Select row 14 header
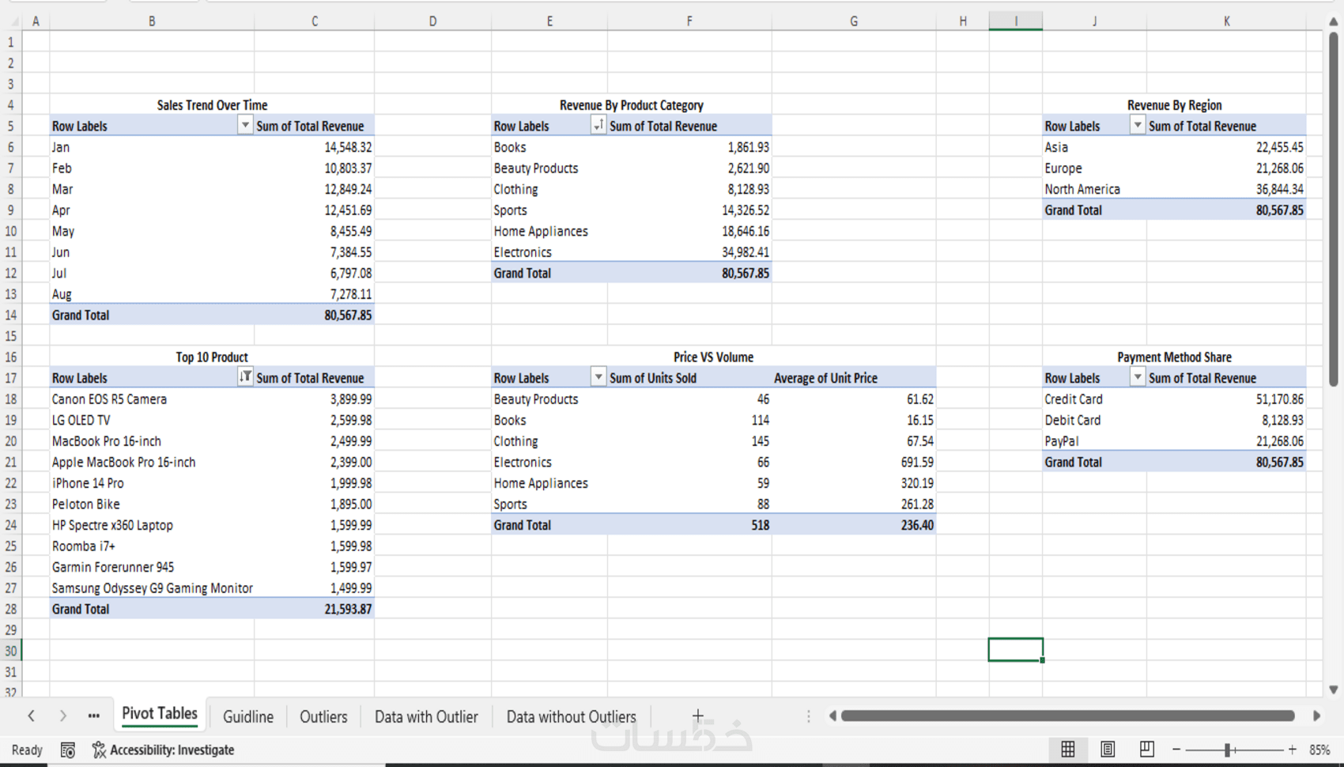Image resolution: width=1344 pixels, height=767 pixels. pos(11,315)
